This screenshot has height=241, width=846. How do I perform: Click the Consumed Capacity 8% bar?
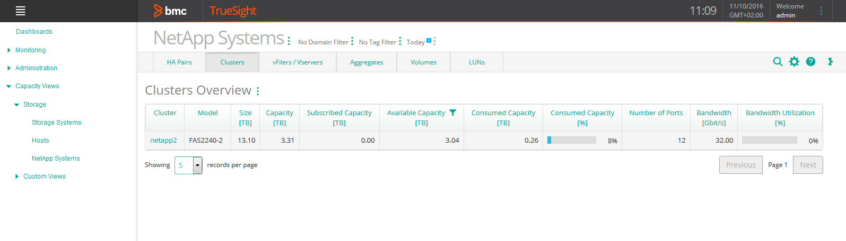pos(572,140)
